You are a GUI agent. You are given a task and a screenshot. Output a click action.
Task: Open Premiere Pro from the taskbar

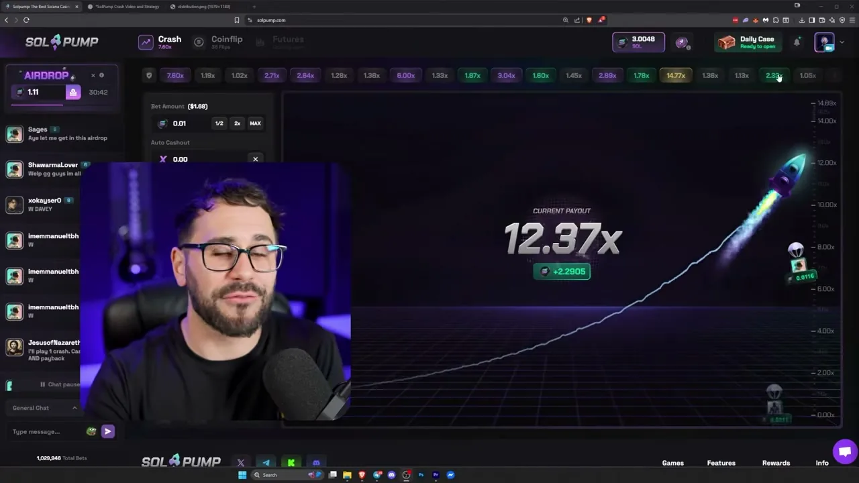[436, 475]
